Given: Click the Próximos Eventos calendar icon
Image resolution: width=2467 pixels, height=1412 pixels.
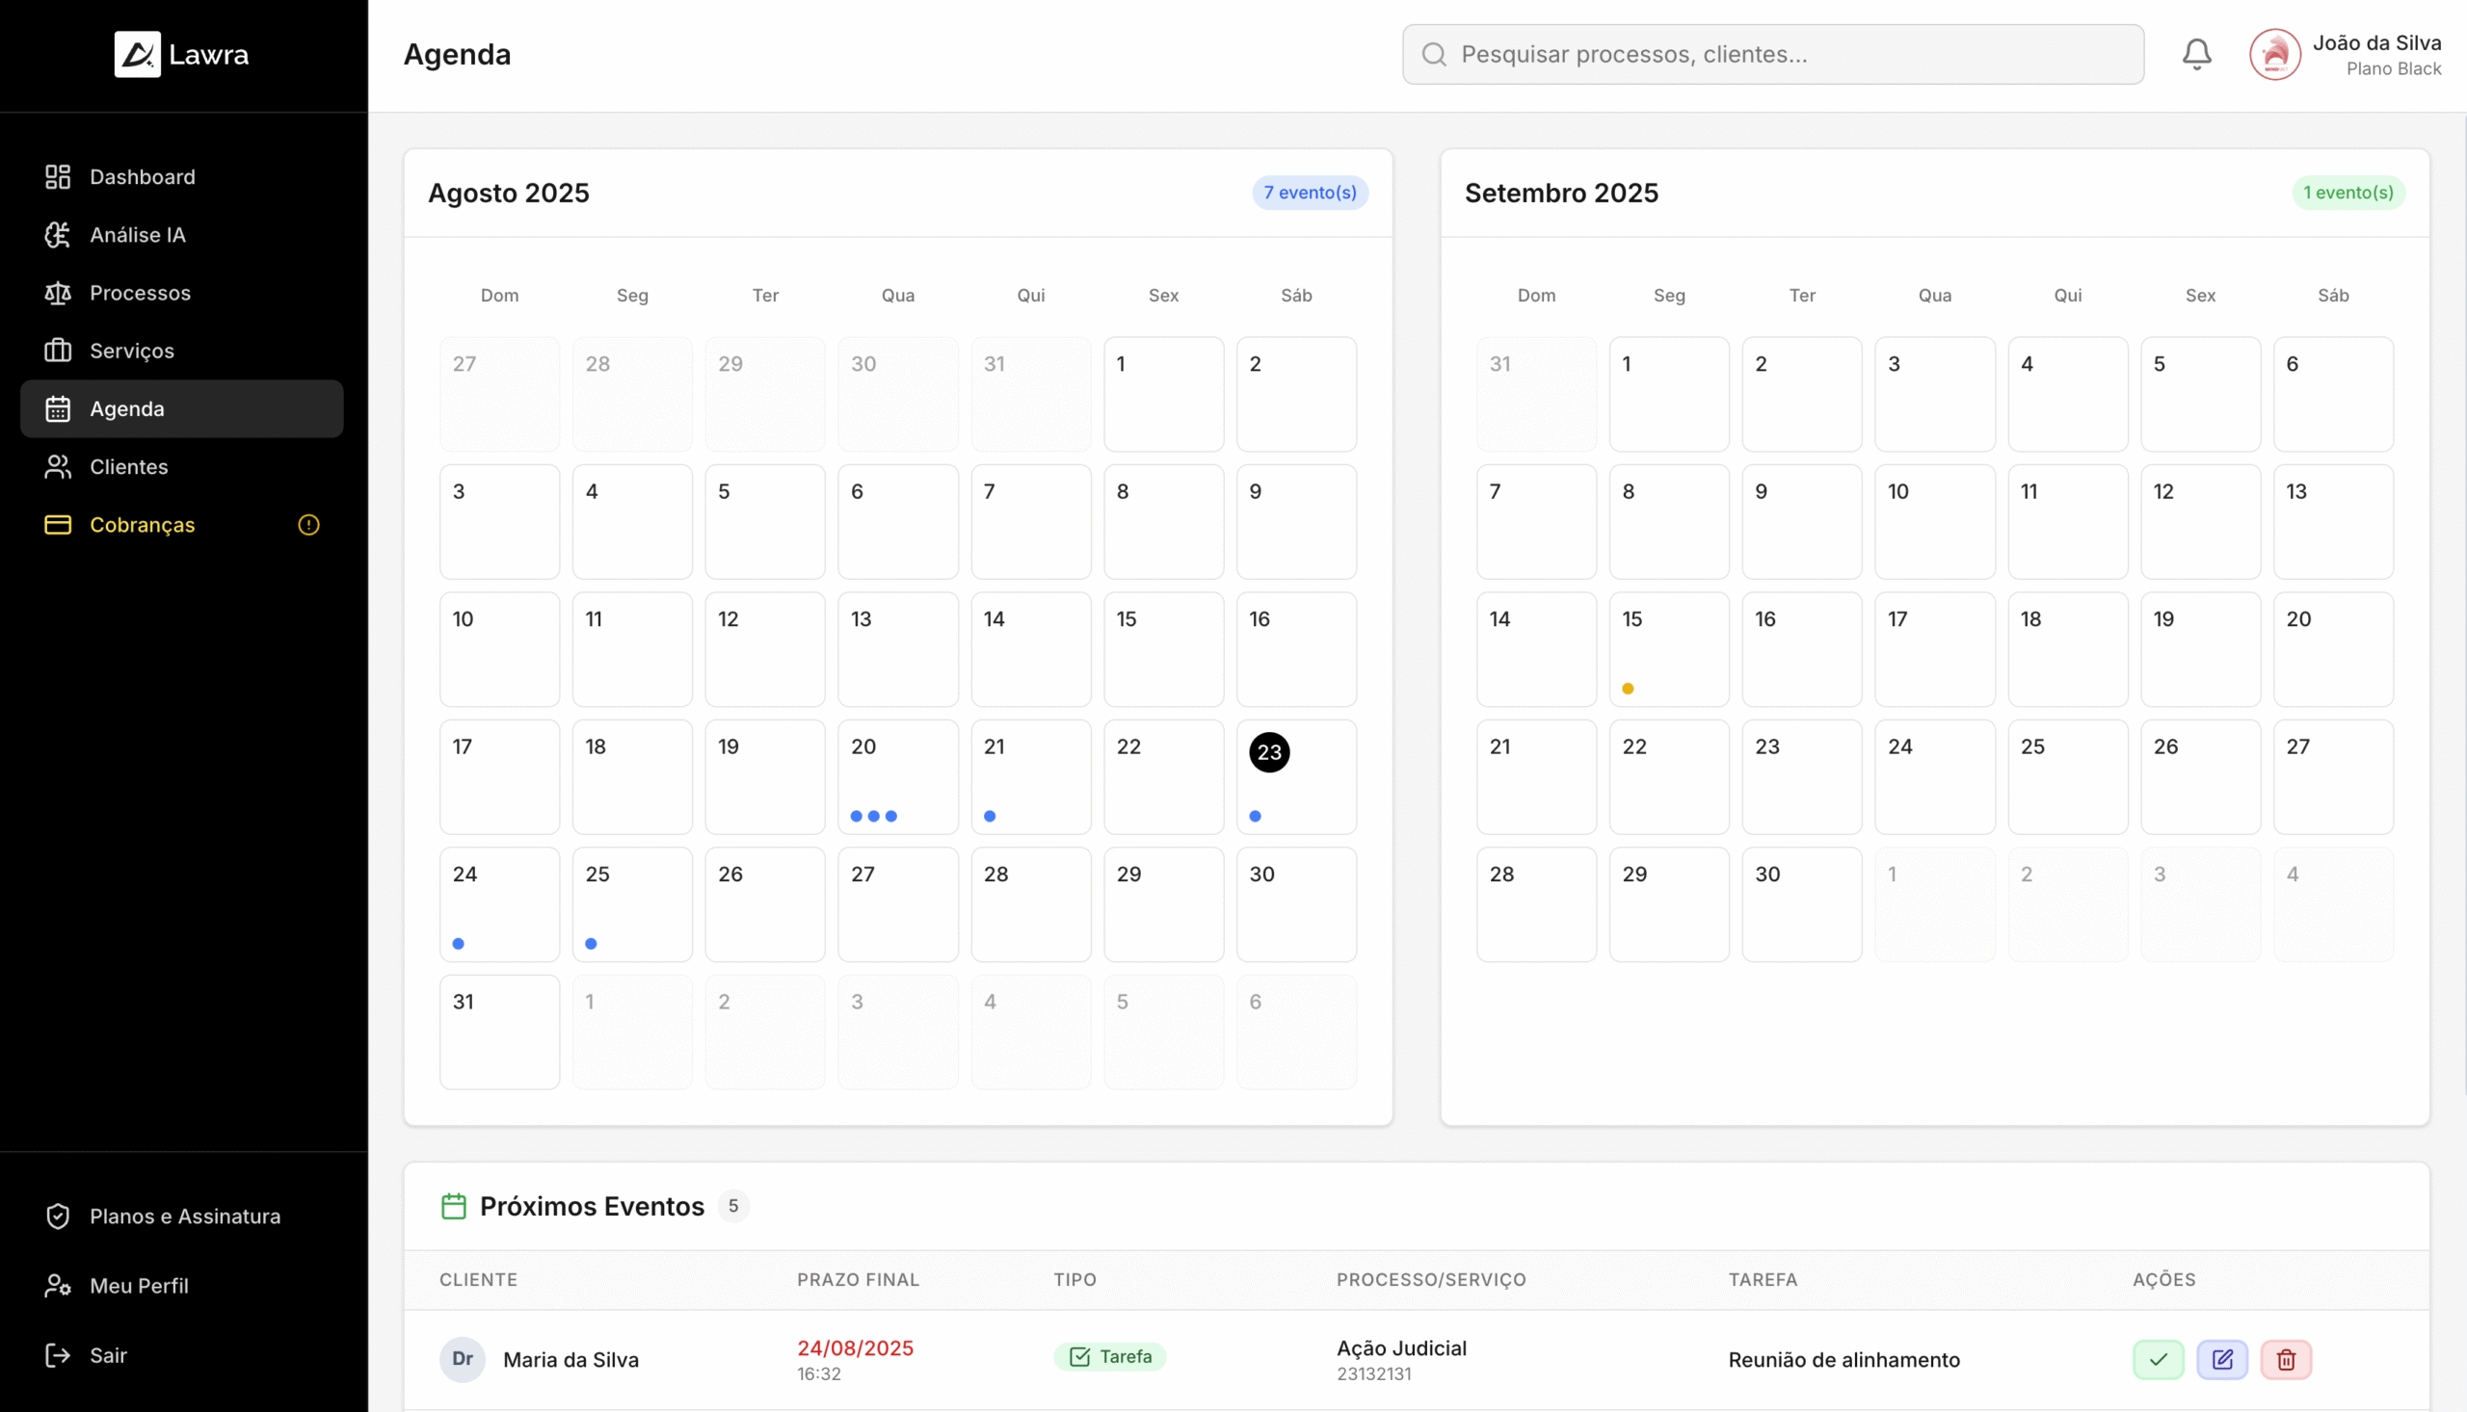Looking at the screenshot, I should pos(453,1206).
